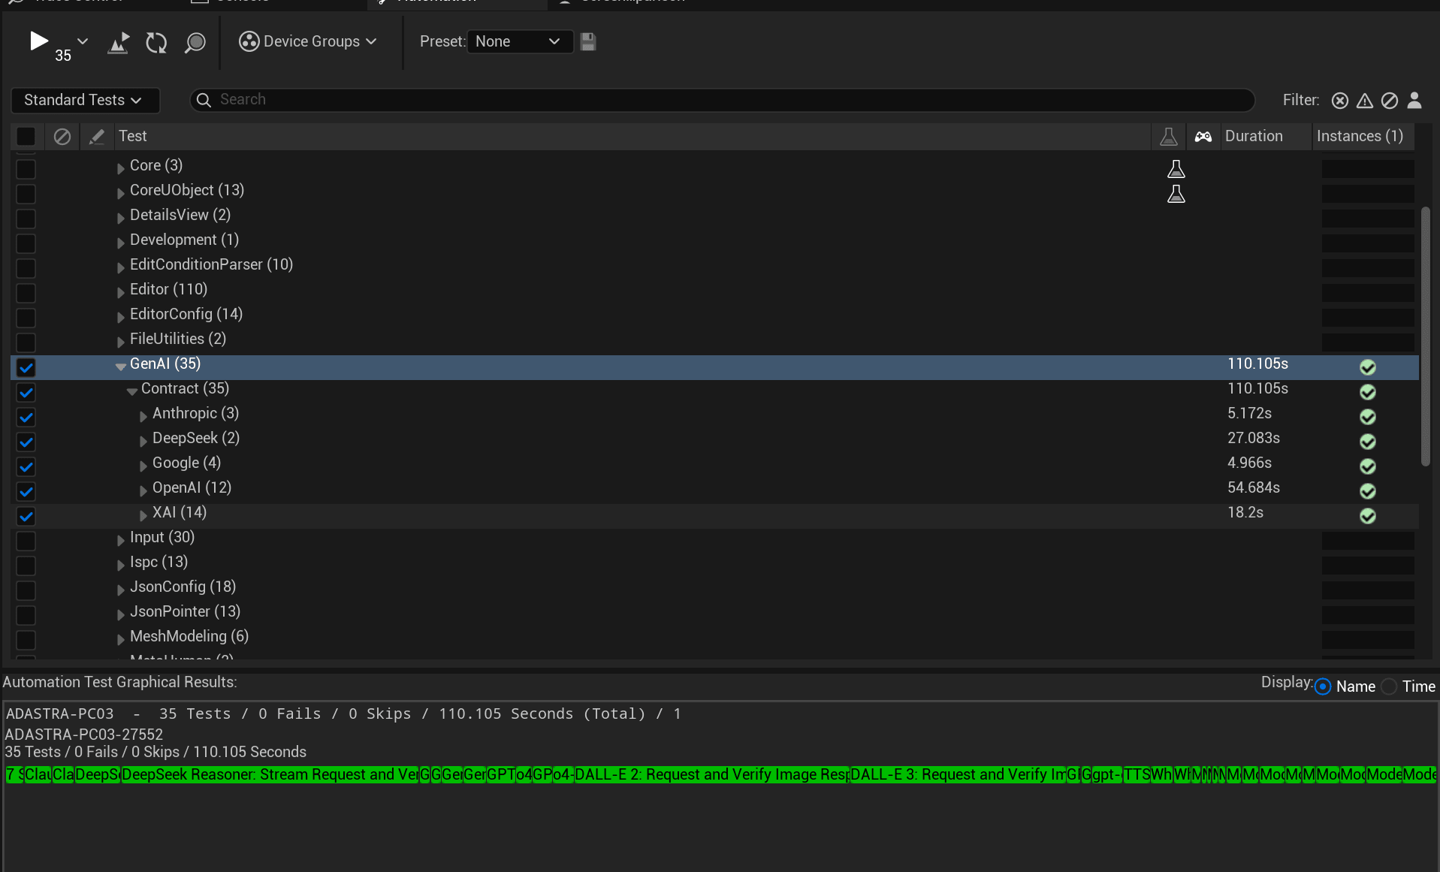Click the edit pencil column header icon
This screenshot has width=1440, height=872.
(x=97, y=136)
